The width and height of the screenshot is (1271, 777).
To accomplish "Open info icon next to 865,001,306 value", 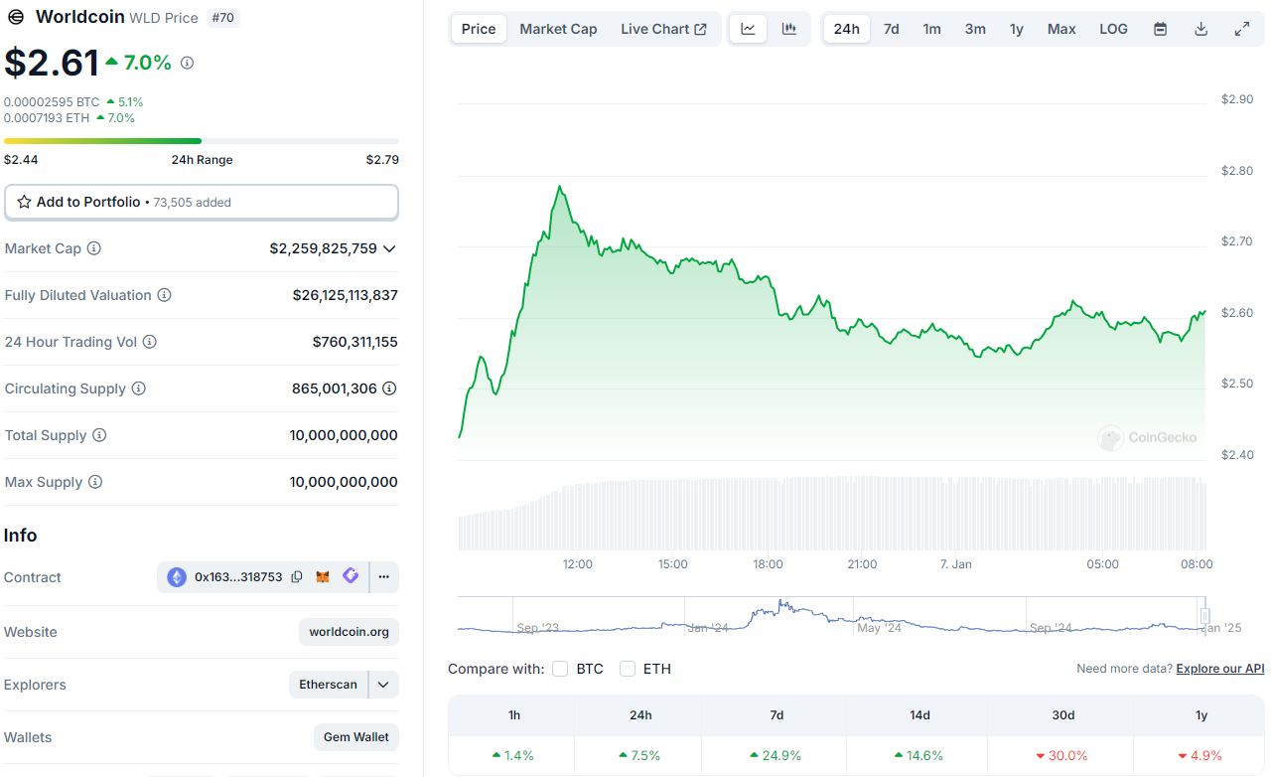I will pyautogui.click(x=390, y=388).
